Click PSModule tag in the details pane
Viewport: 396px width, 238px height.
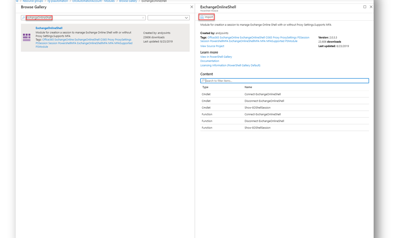(x=291, y=41)
